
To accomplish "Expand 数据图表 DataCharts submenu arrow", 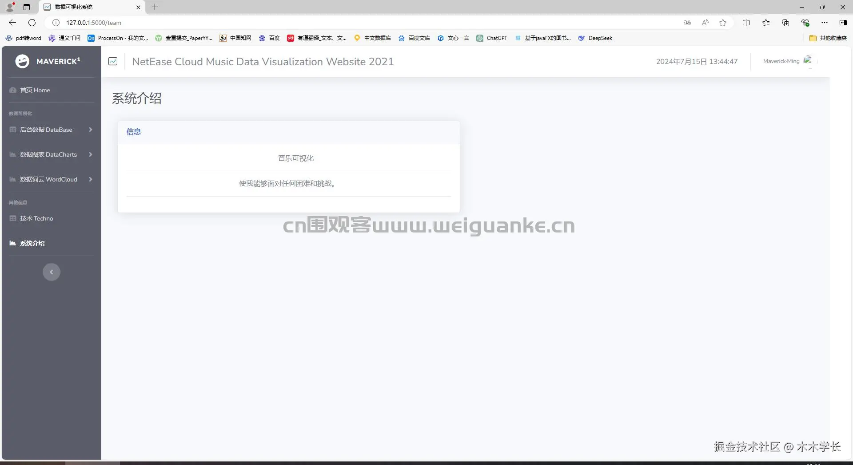I will point(91,154).
